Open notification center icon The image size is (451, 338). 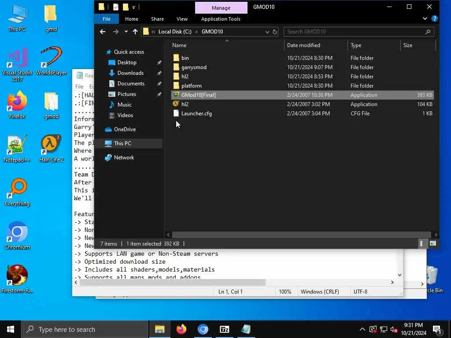pyautogui.click(x=437, y=330)
